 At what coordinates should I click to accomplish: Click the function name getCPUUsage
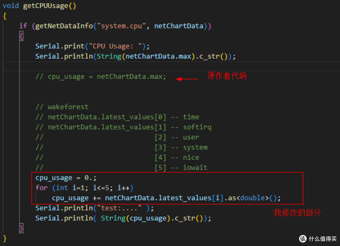tap(46, 6)
